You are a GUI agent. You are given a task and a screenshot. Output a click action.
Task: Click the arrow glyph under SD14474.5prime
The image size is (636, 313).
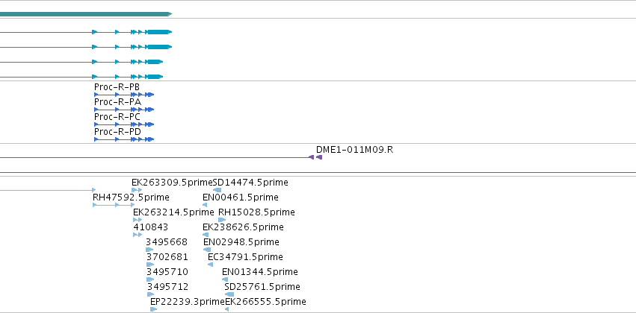click(217, 190)
